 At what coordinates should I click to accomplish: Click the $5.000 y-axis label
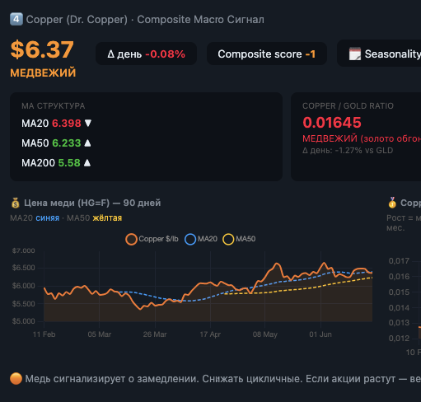[x=24, y=321]
